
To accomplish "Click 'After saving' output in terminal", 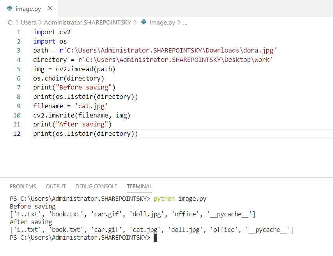I will 31,222.
